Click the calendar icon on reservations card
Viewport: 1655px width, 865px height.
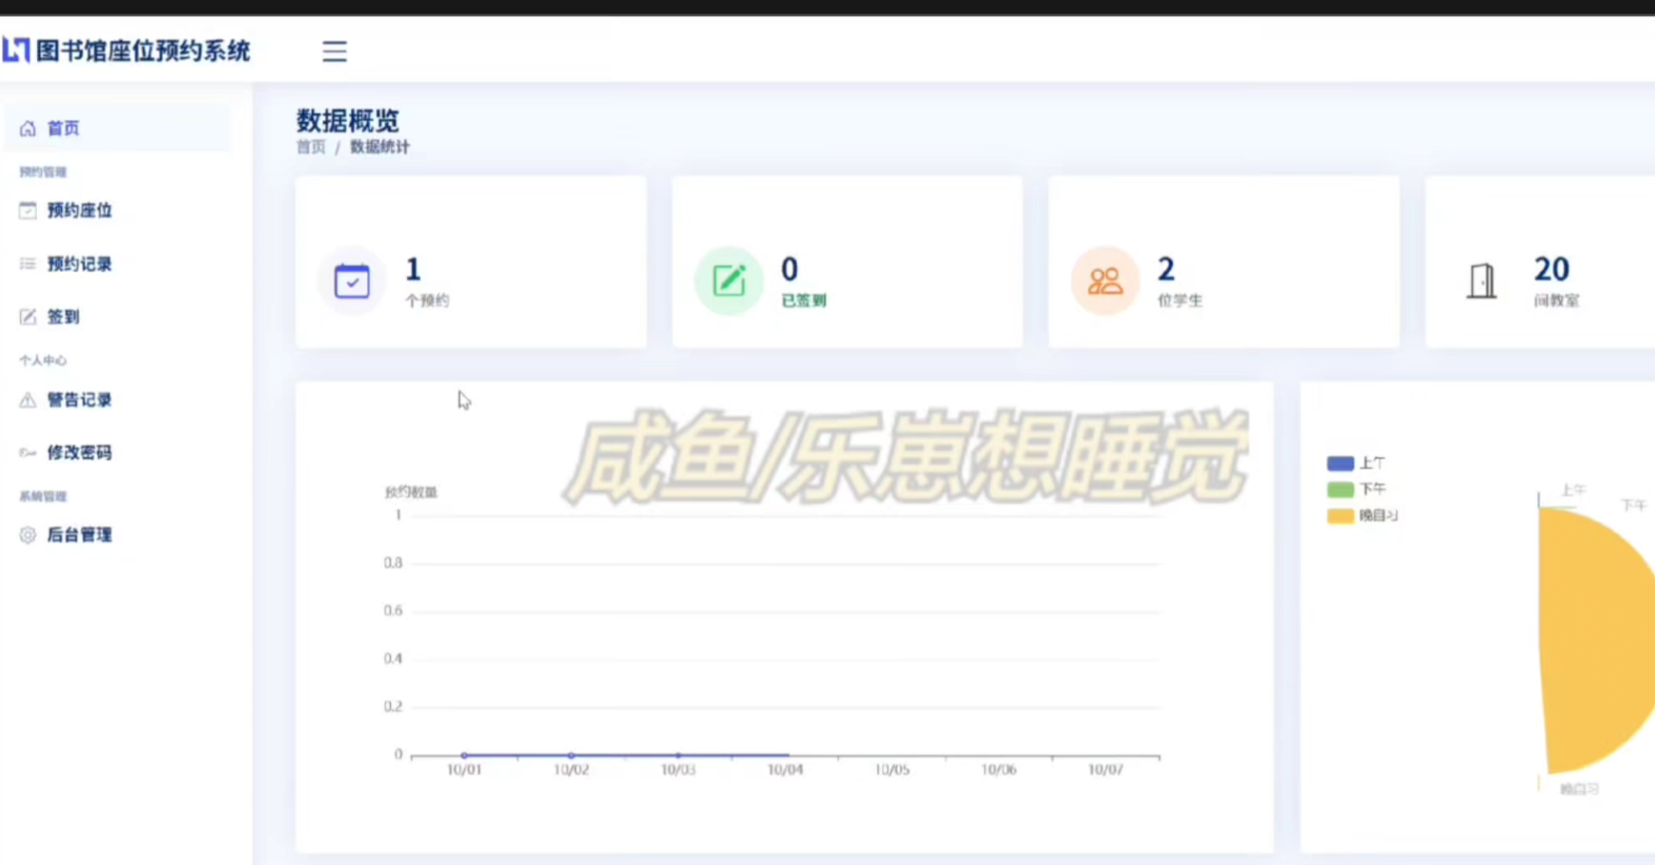tap(352, 281)
